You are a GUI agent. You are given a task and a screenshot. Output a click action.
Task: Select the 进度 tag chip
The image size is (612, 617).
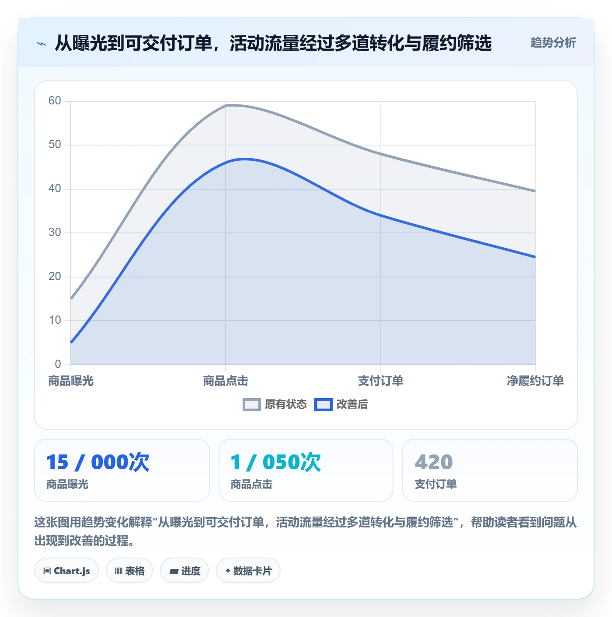point(184,571)
